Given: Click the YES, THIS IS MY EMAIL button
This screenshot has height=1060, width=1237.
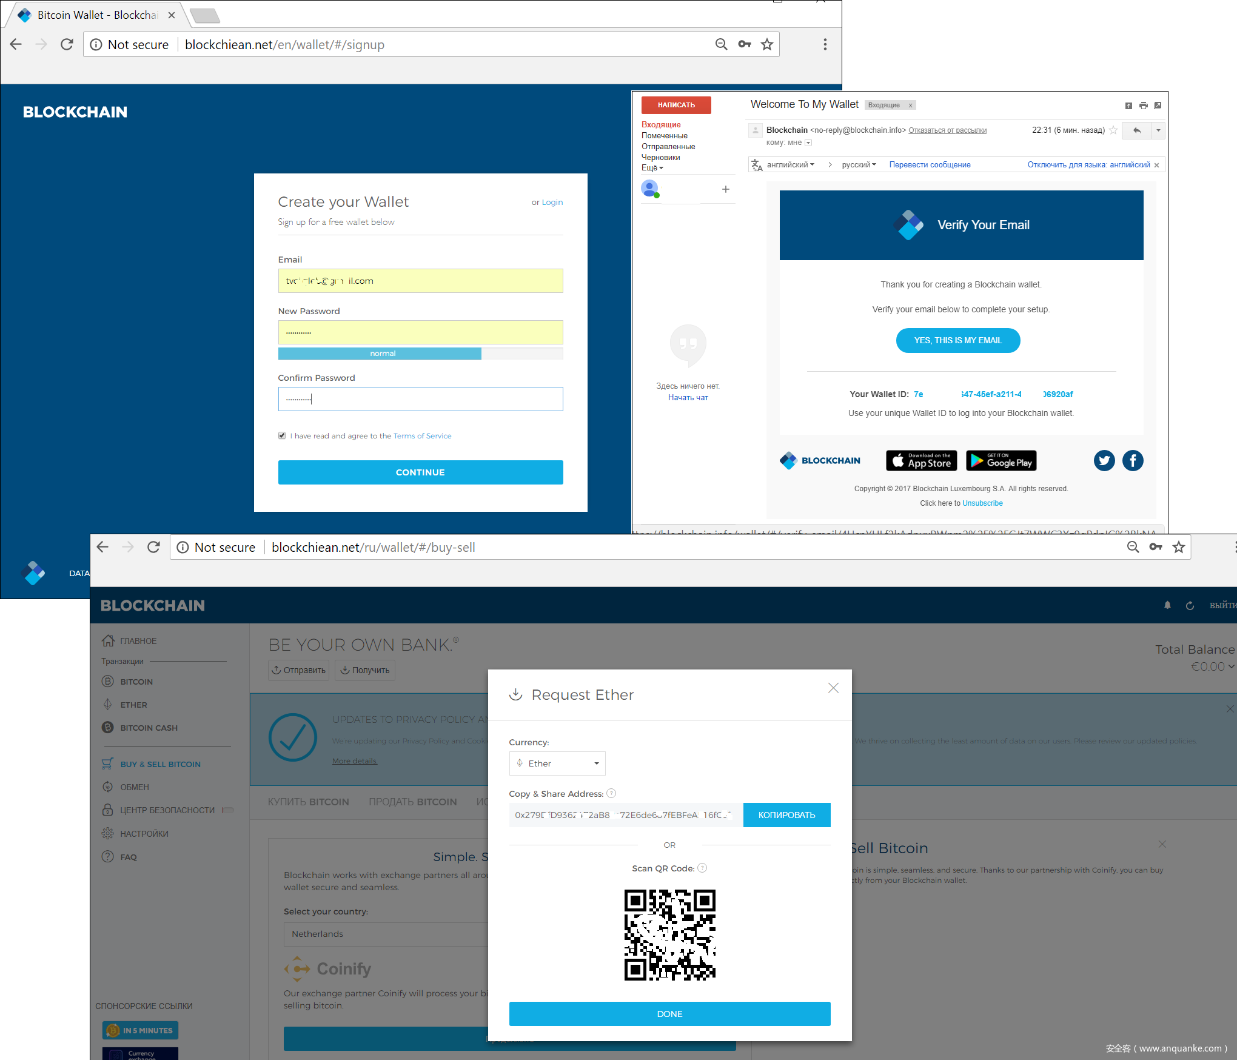Looking at the screenshot, I should click(x=957, y=340).
